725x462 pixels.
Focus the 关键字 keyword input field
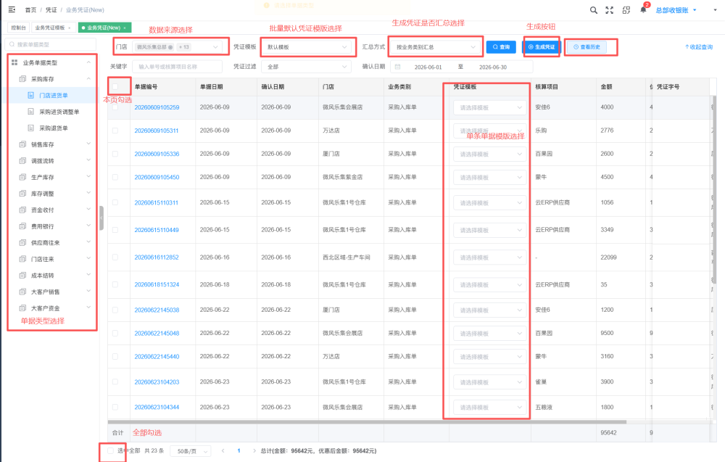177,67
